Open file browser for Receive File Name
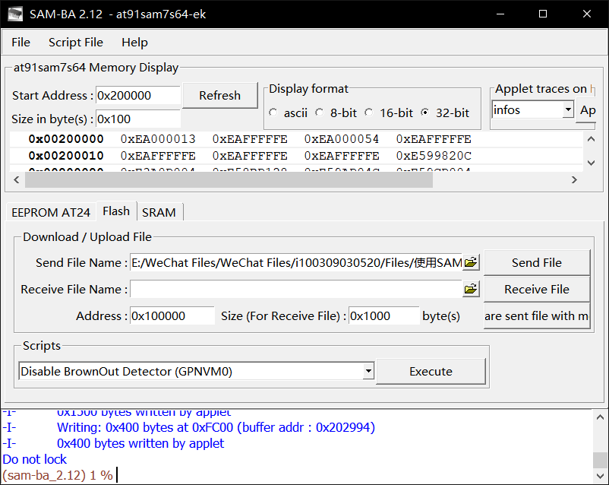 [470, 289]
